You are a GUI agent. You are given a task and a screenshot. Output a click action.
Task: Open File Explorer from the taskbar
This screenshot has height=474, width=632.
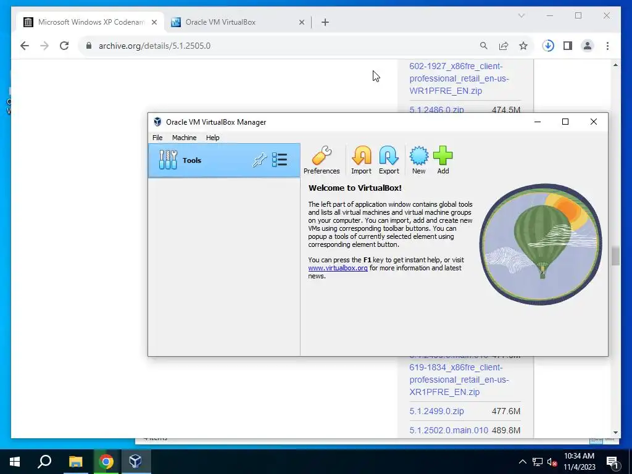point(75,462)
